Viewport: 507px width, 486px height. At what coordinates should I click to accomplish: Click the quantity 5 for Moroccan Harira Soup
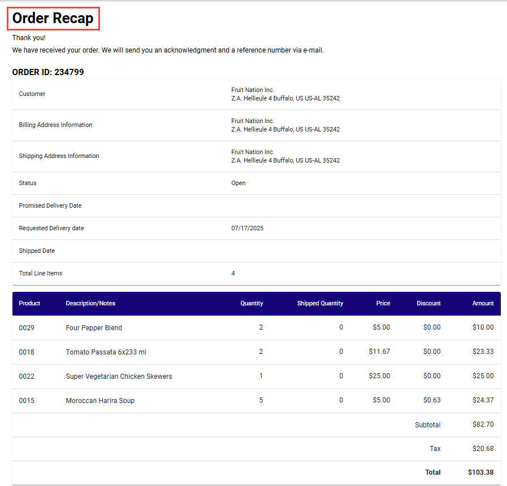point(261,400)
